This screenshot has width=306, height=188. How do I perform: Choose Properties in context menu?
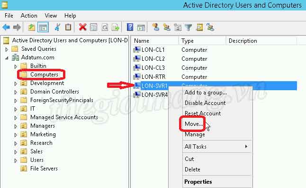(x=198, y=182)
